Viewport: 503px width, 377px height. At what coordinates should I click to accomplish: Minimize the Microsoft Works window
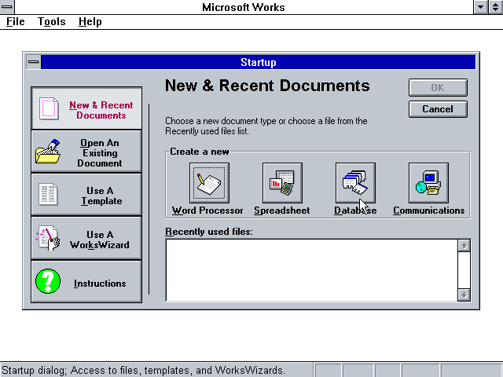click(481, 7)
